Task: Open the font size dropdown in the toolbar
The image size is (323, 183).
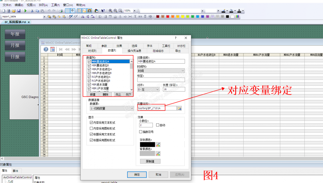Action: pyautogui.click(x=218, y=11)
